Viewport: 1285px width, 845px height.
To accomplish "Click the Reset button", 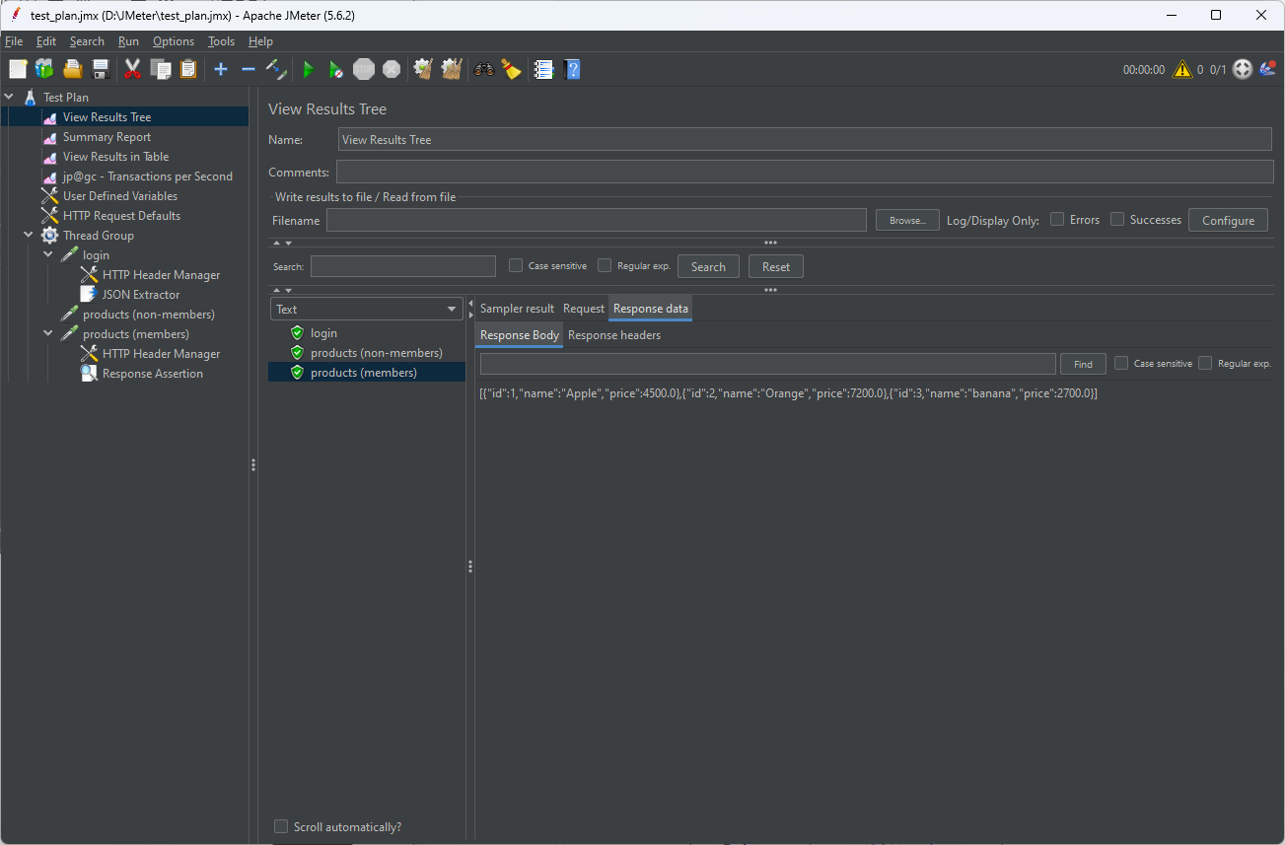I will (x=776, y=266).
